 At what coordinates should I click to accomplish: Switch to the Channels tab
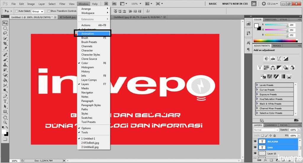[x=271, y=125]
